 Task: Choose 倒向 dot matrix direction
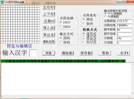[88, 24]
